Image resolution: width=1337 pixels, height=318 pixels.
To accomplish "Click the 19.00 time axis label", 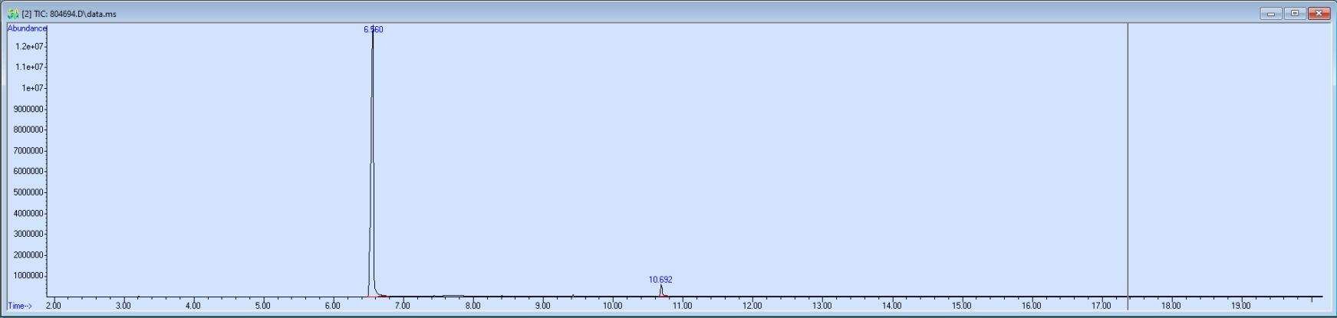I will tap(1240, 306).
